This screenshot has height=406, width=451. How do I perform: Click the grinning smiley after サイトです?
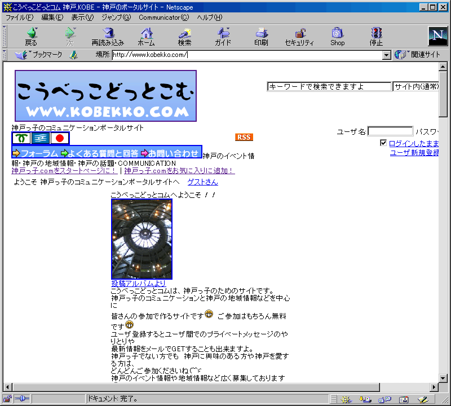[209, 314]
